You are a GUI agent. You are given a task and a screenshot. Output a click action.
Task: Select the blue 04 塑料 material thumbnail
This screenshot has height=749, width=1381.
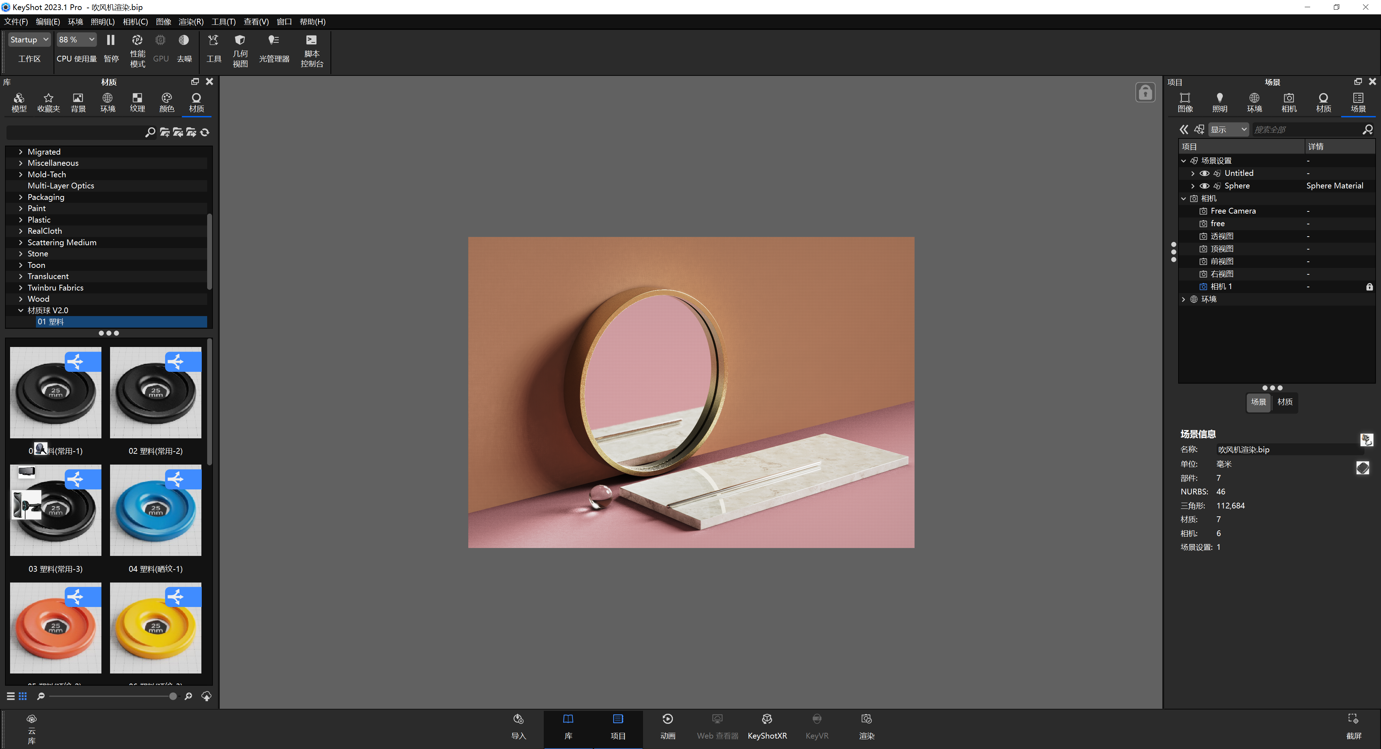tap(155, 509)
